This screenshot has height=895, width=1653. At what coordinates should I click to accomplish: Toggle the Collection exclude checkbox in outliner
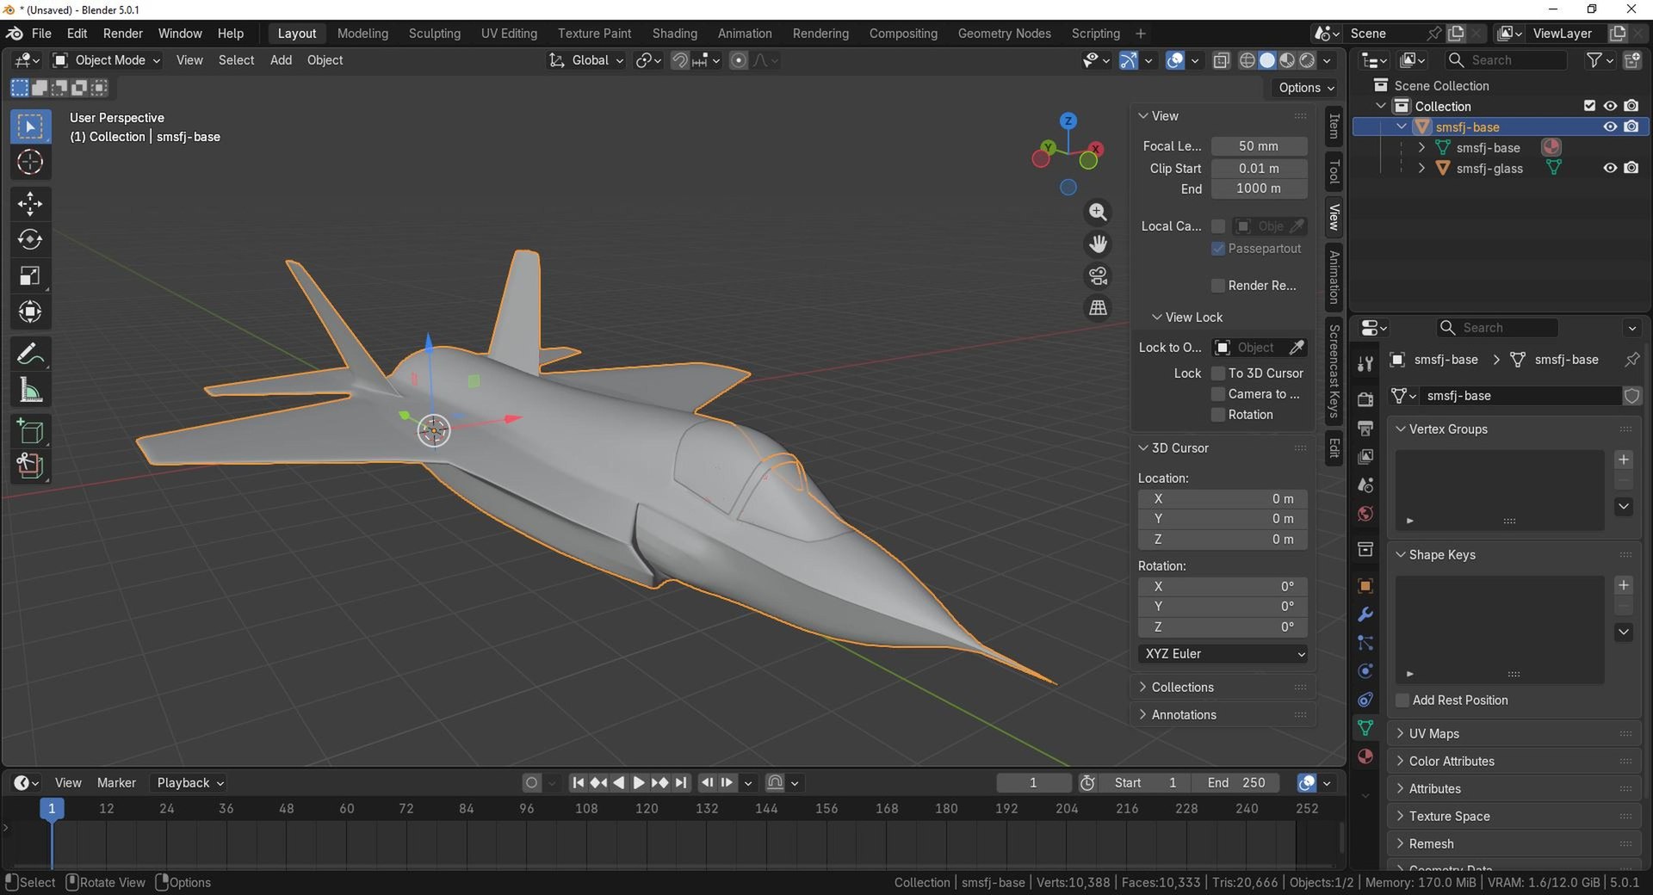[1589, 106]
